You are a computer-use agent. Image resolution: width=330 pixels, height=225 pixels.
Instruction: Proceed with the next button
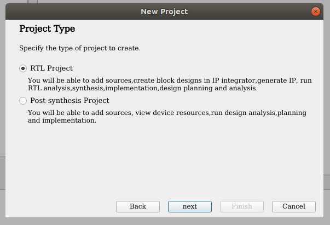190,206
